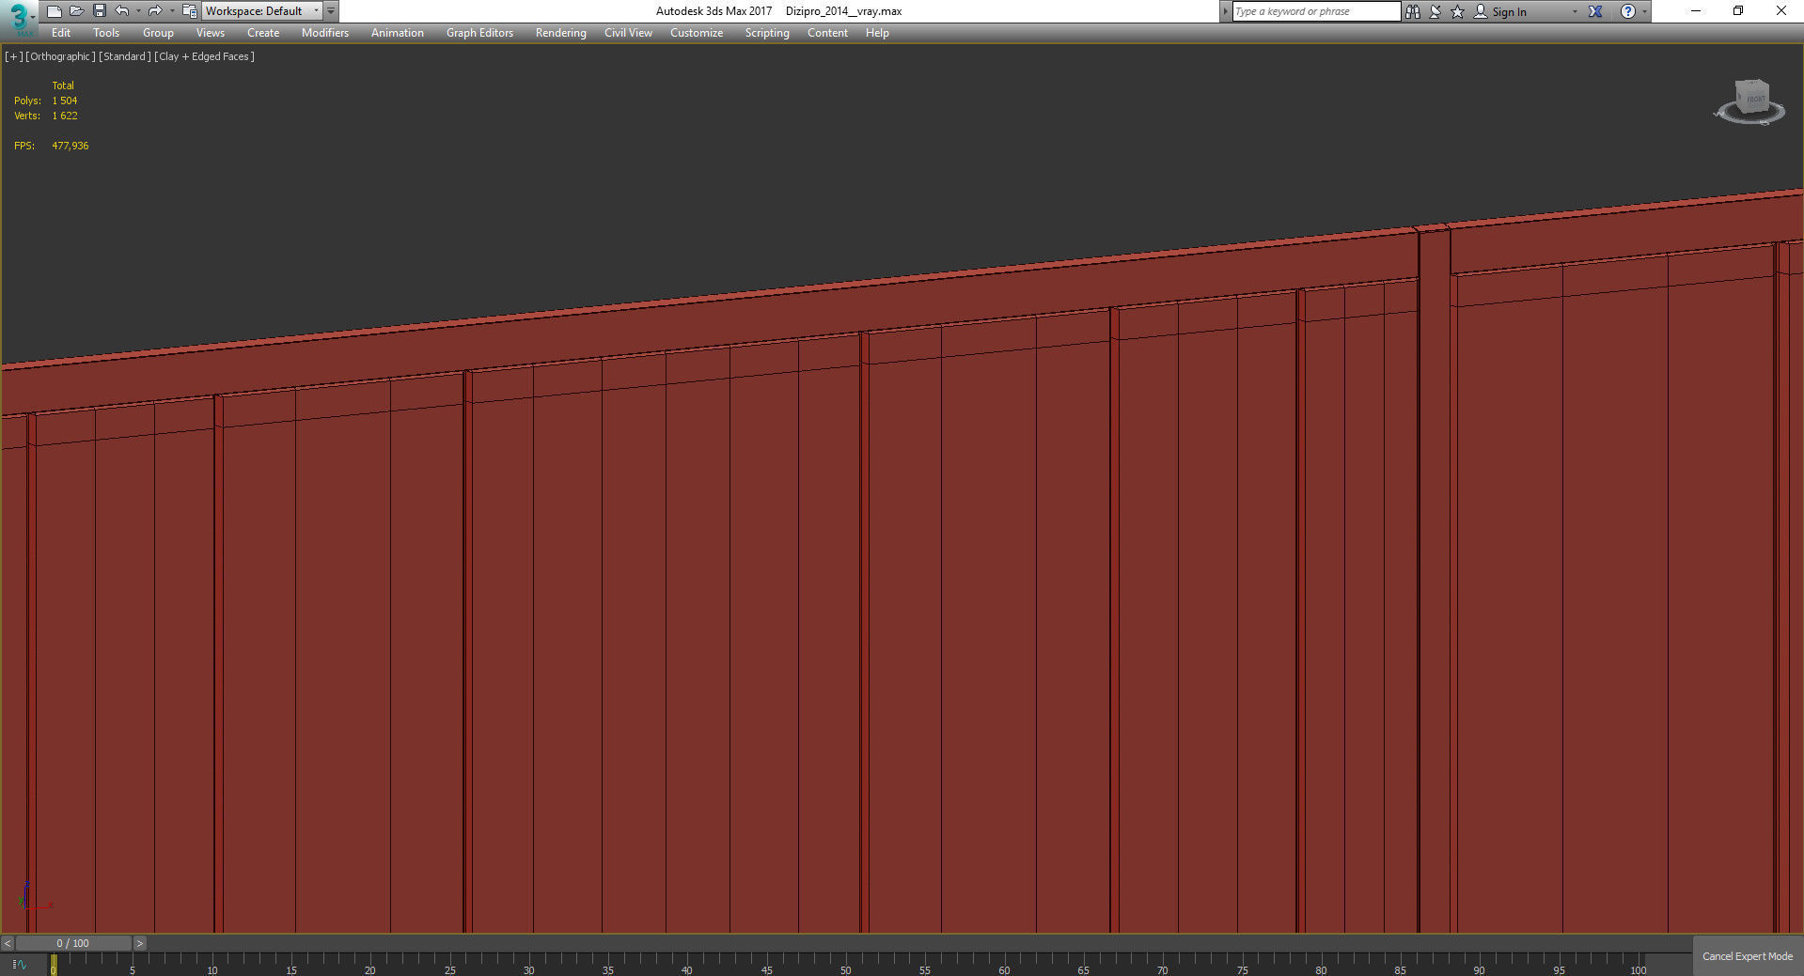Click the FPS value 477,936
The image size is (1804, 976).
(x=71, y=146)
